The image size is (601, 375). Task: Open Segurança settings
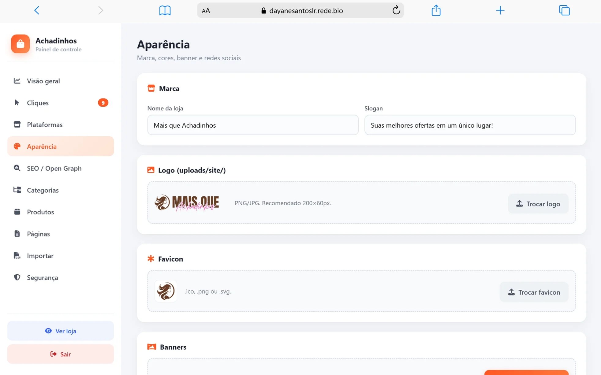click(61, 277)
